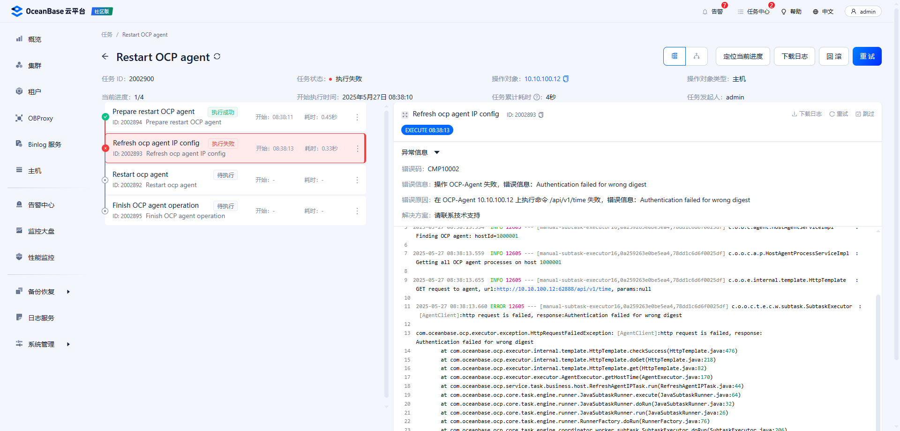Click the OceanBase cloud platform logo
Viewport: 900px width, 431px height.
pyautogui.click(x=48, y=11)
